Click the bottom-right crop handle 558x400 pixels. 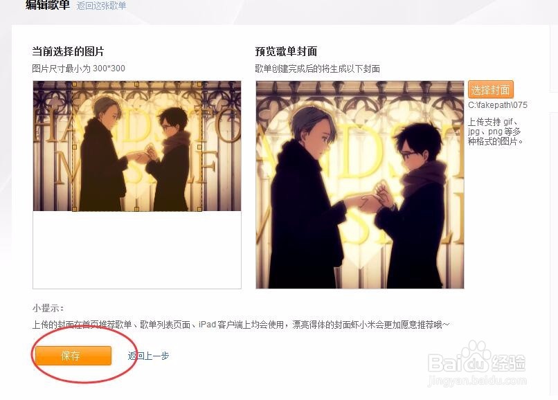pos(199,209)
